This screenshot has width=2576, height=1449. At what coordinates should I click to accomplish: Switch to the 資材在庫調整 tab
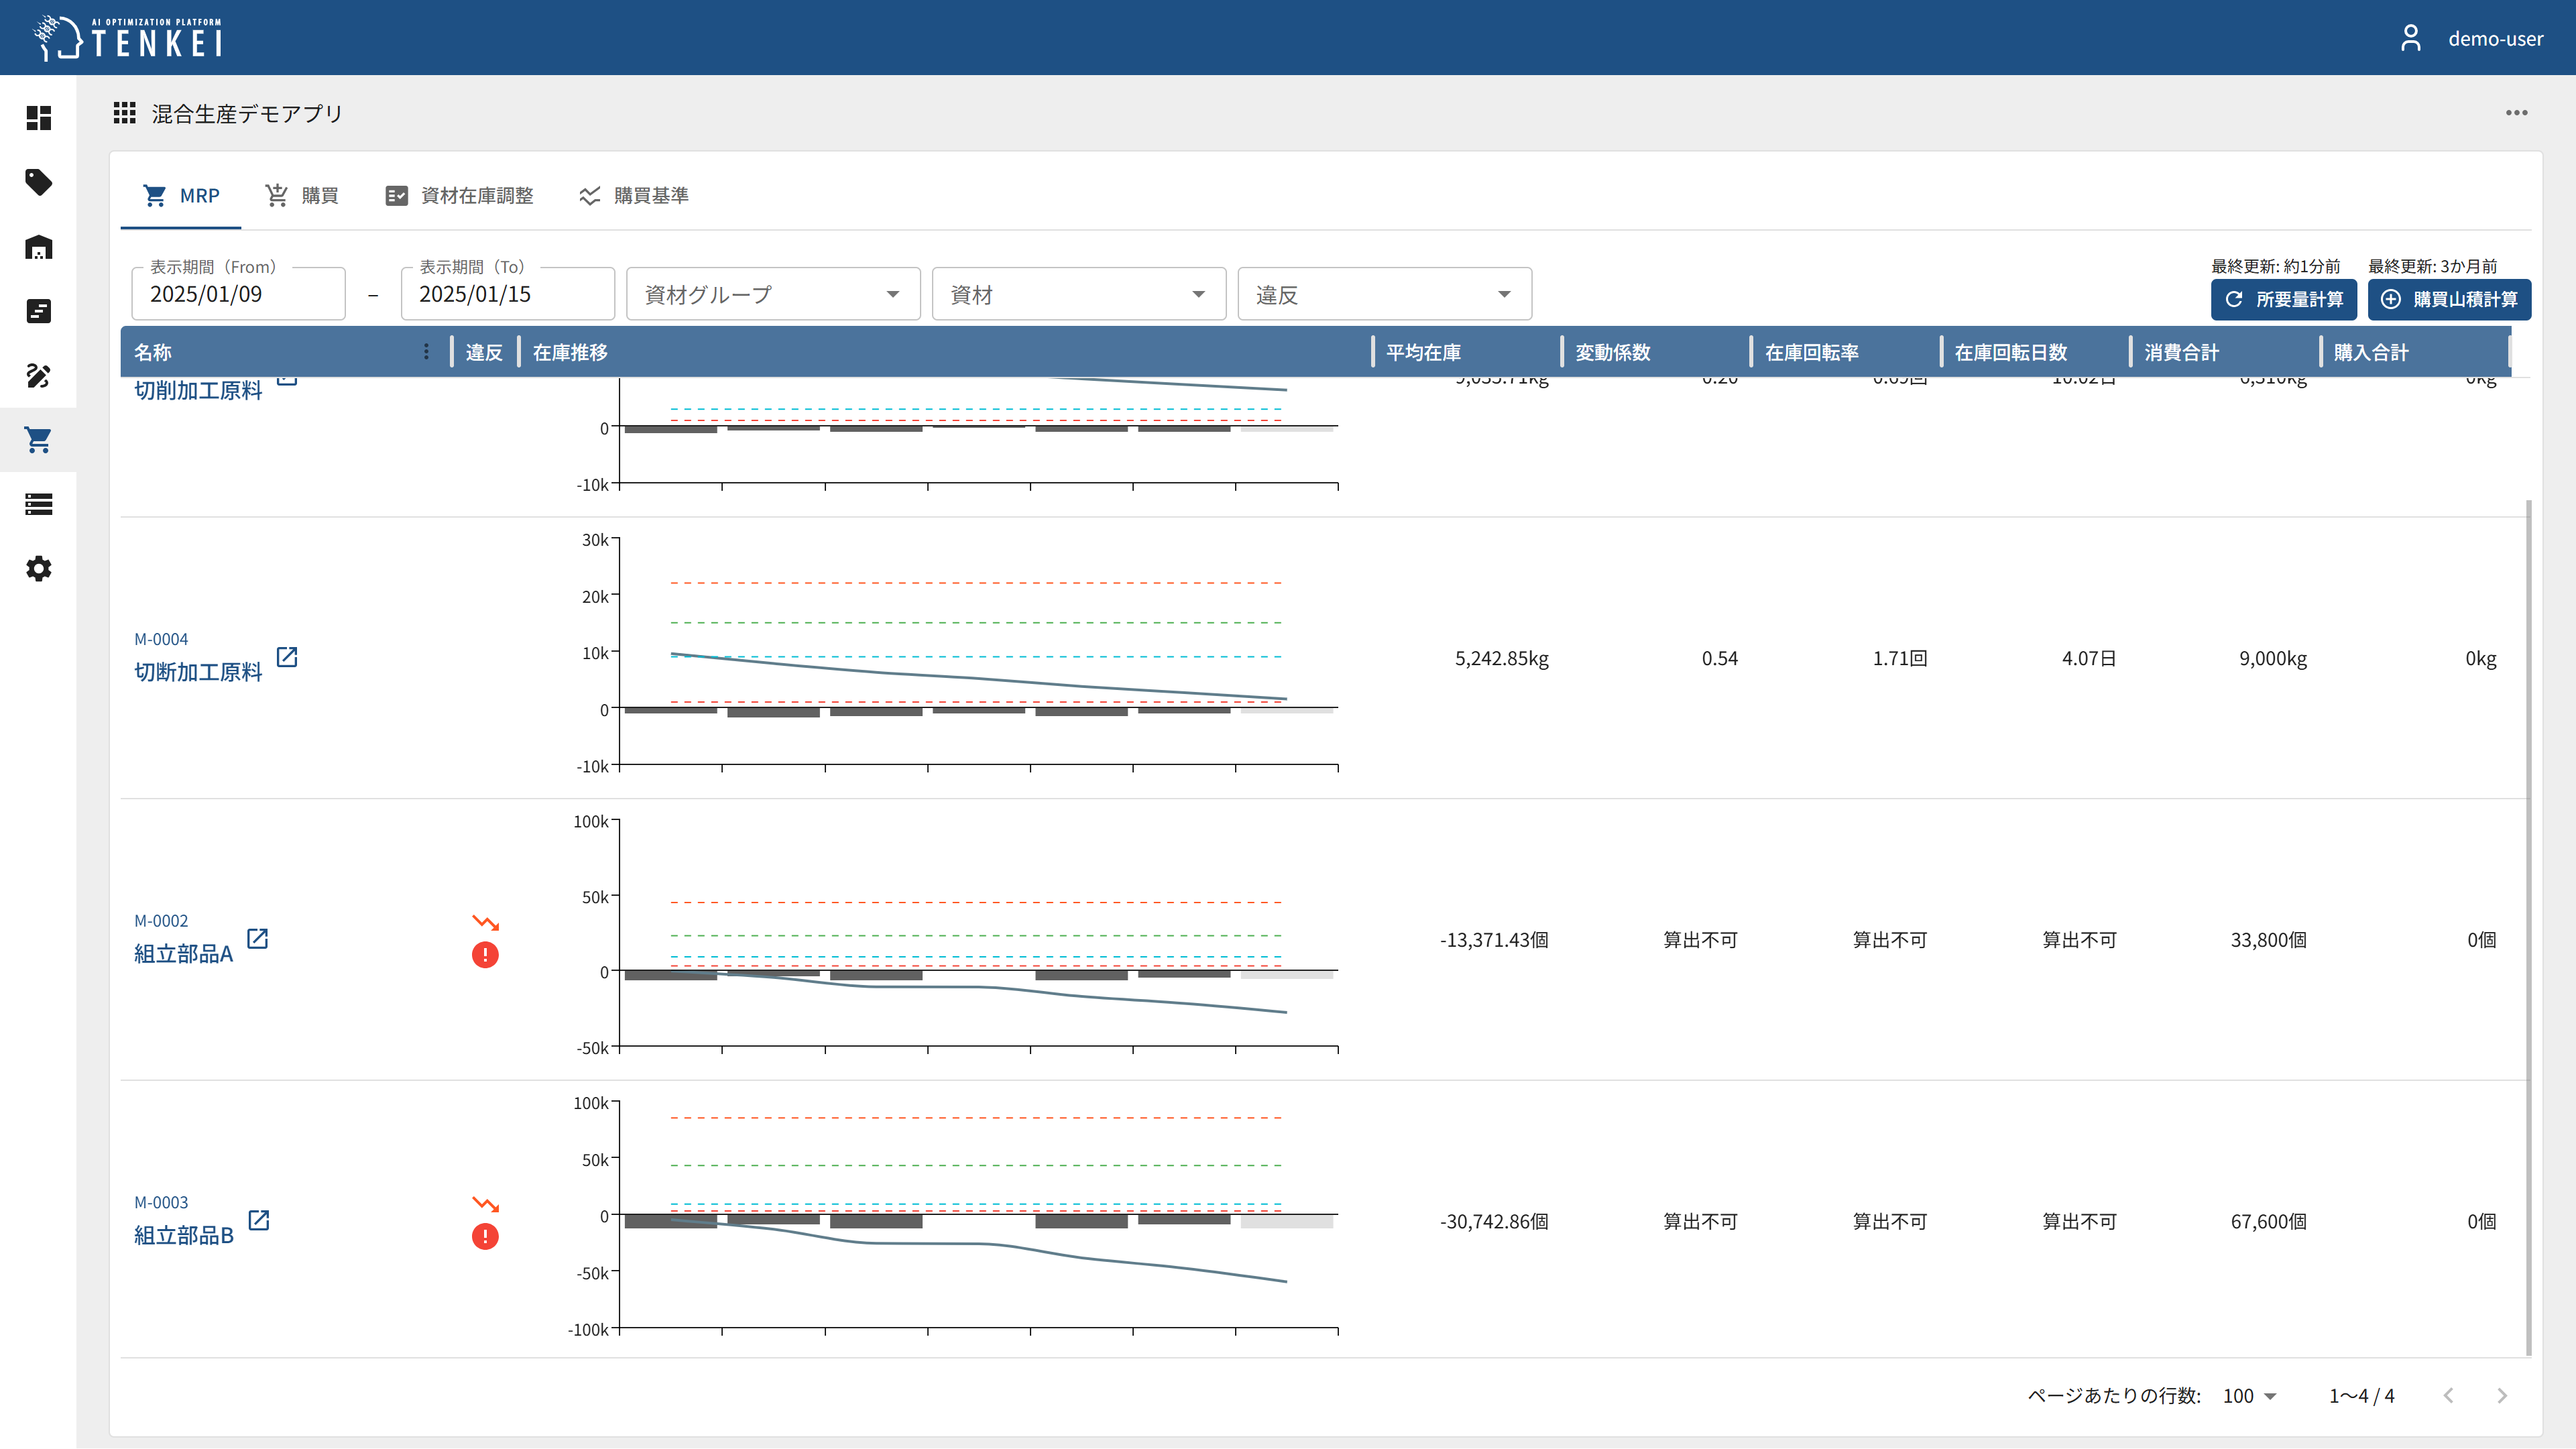pos(460,196)
